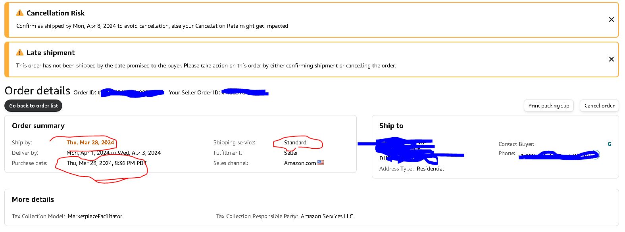Viewport: 625px width, 232px height.
Task: Dismiss the Cancellation Risk alert
Action: (611, 19)
